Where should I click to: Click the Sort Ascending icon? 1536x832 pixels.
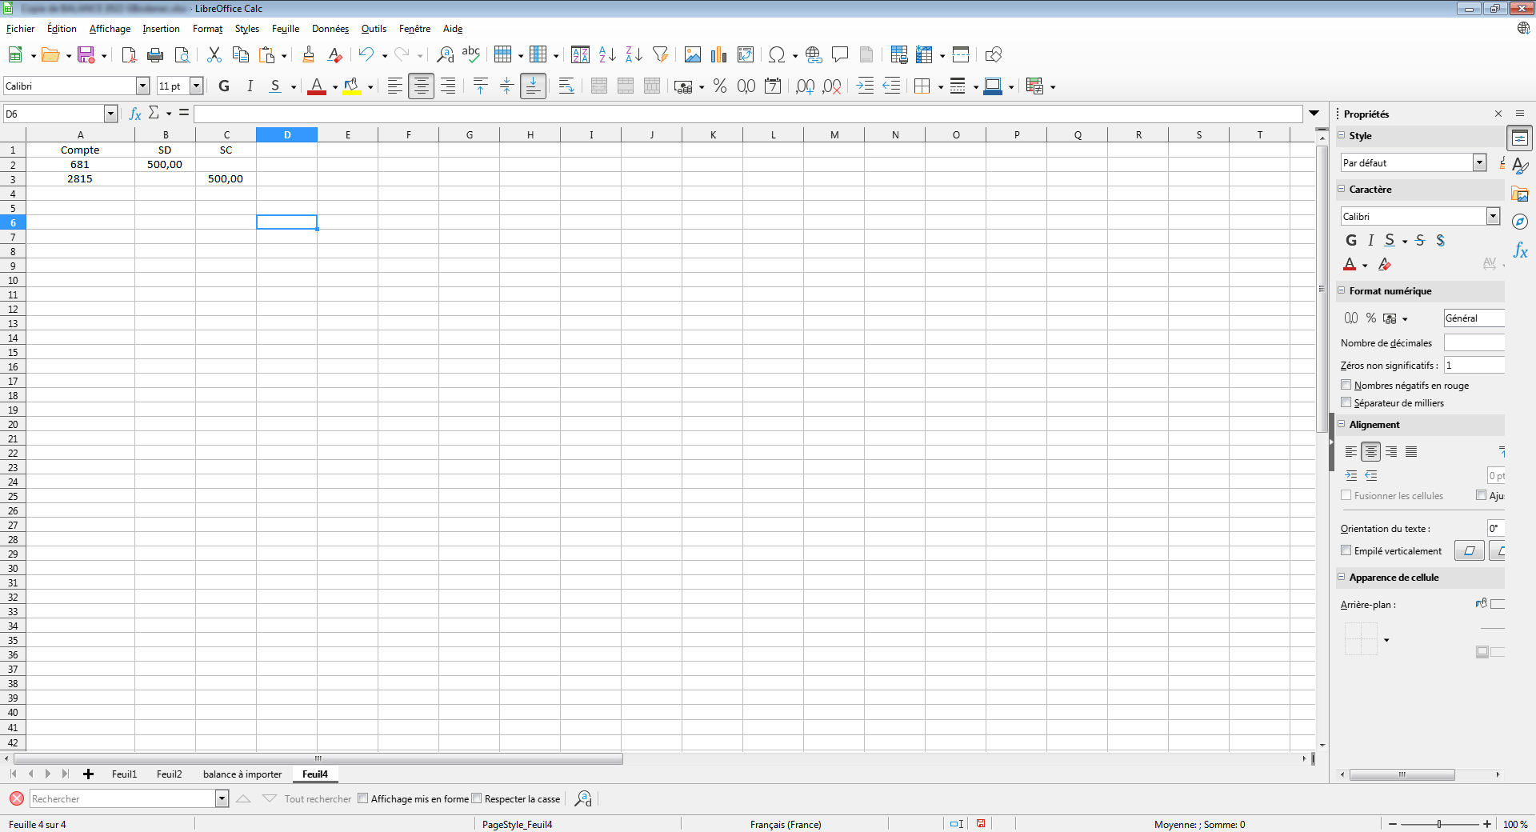pos(607,54)
